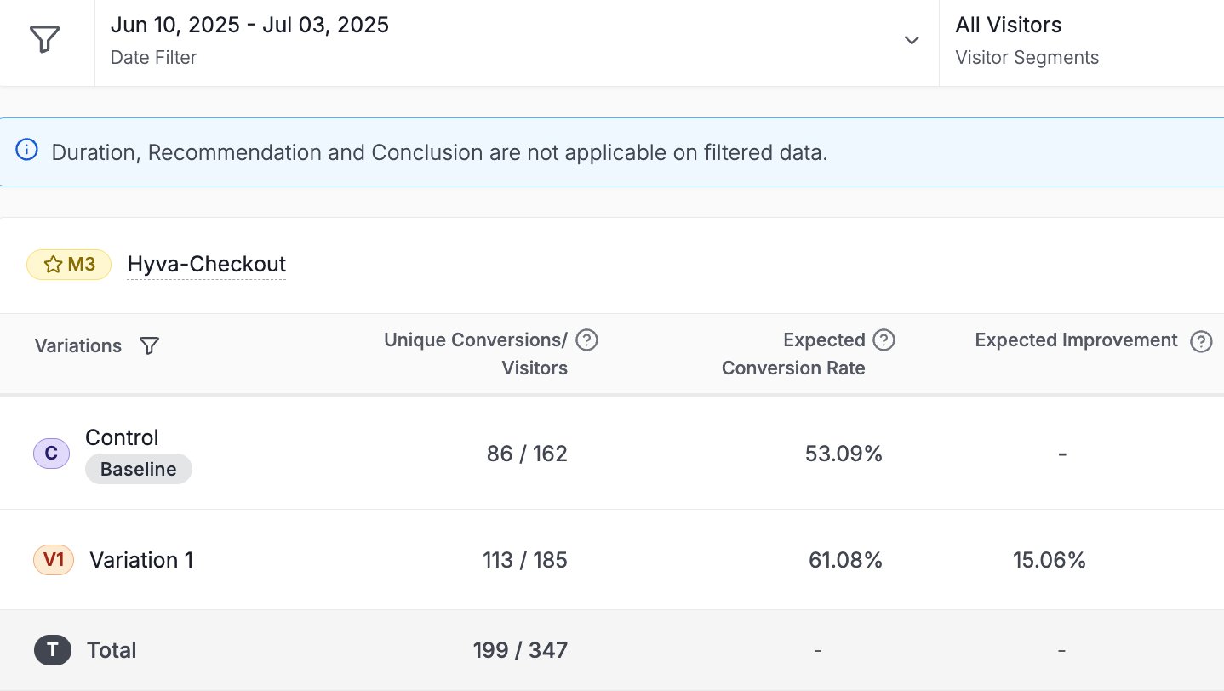Viewport: 1224px width, 691px height.
Task: Show help for Unique Conversions/Visitors
Action: point(586,340)
